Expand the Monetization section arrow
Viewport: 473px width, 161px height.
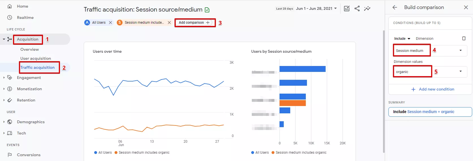pyautogui.click(x=4, y=89)
